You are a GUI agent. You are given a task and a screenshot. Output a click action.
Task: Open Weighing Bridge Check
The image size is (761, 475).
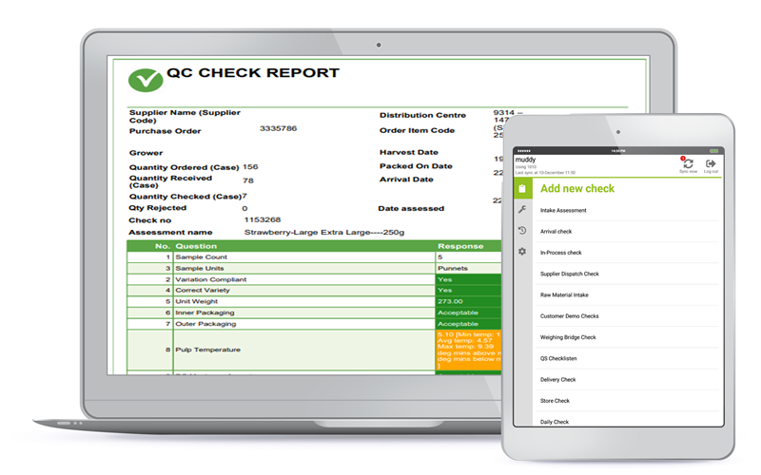568,337
